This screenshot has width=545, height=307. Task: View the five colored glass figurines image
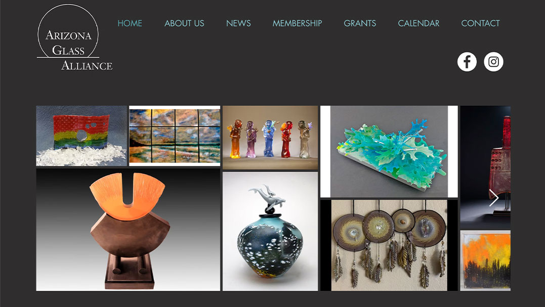click(x=270, y=138)
